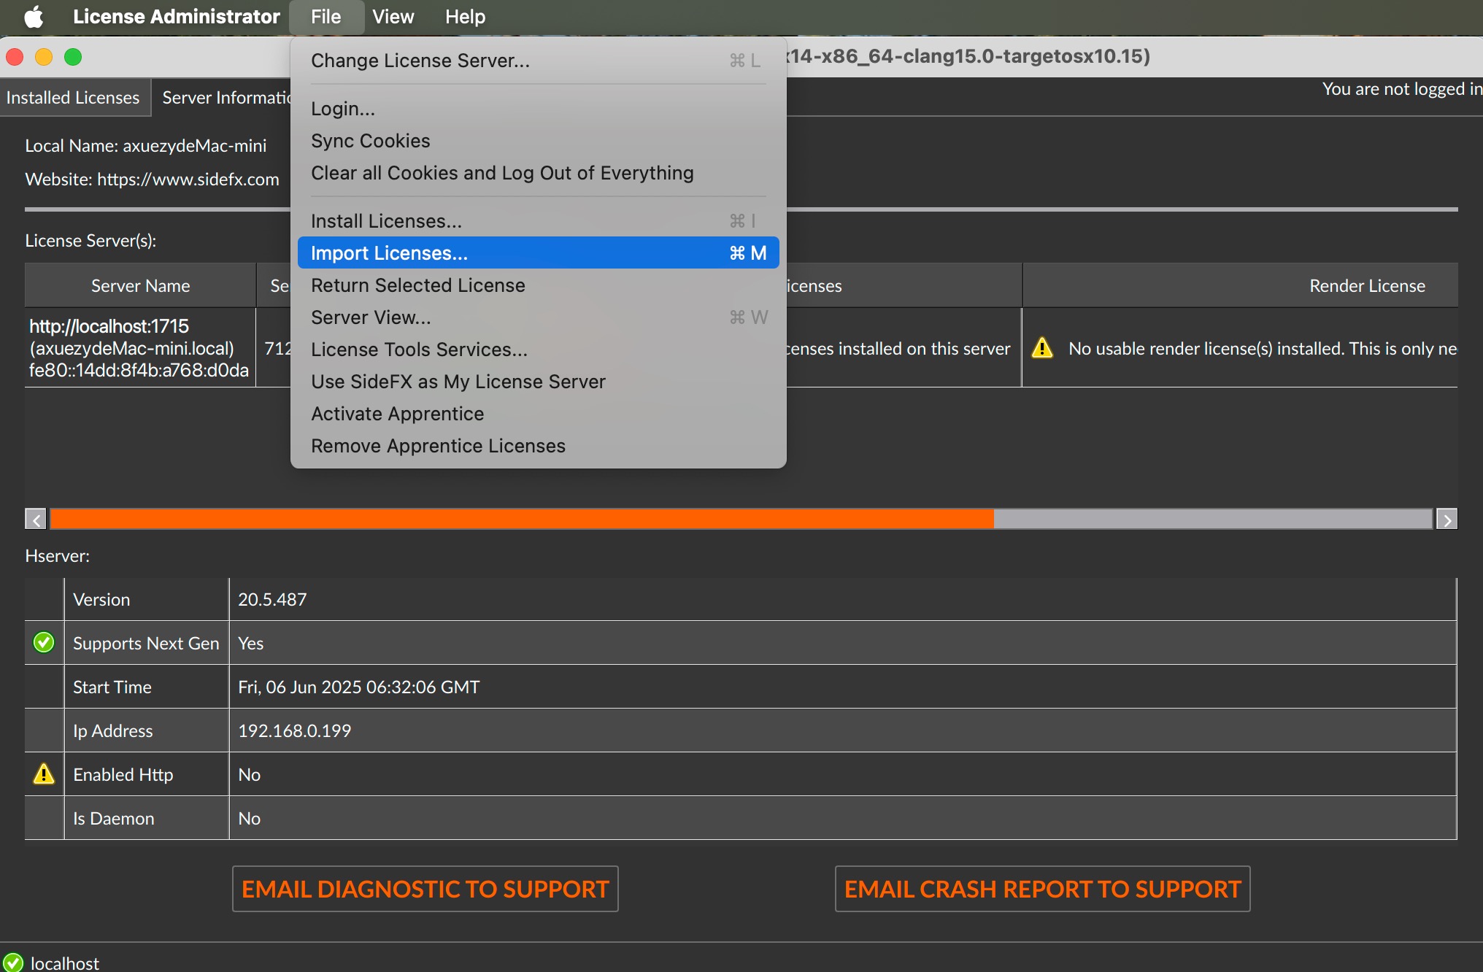Click the yellow warning icon beside Enabled Http

pos(44,774)
